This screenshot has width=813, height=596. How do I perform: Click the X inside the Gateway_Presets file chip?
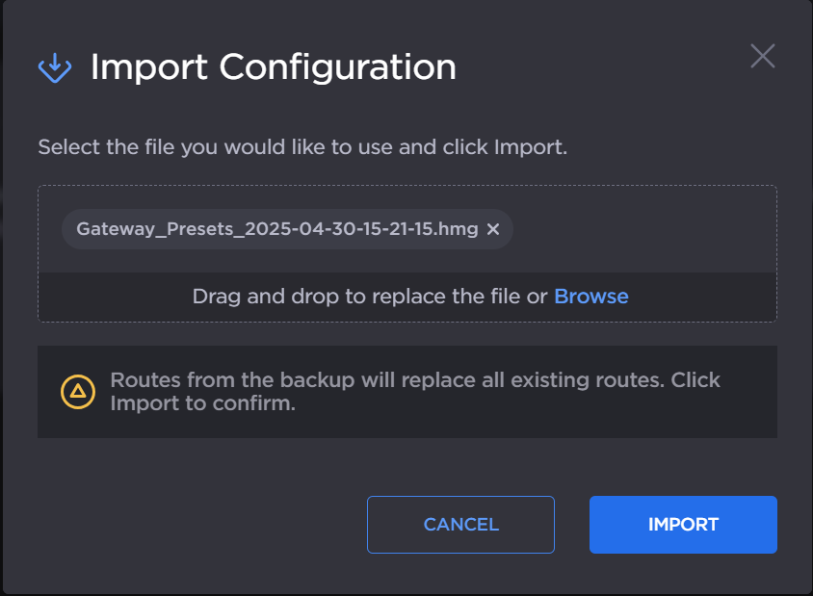pos(493,229)
